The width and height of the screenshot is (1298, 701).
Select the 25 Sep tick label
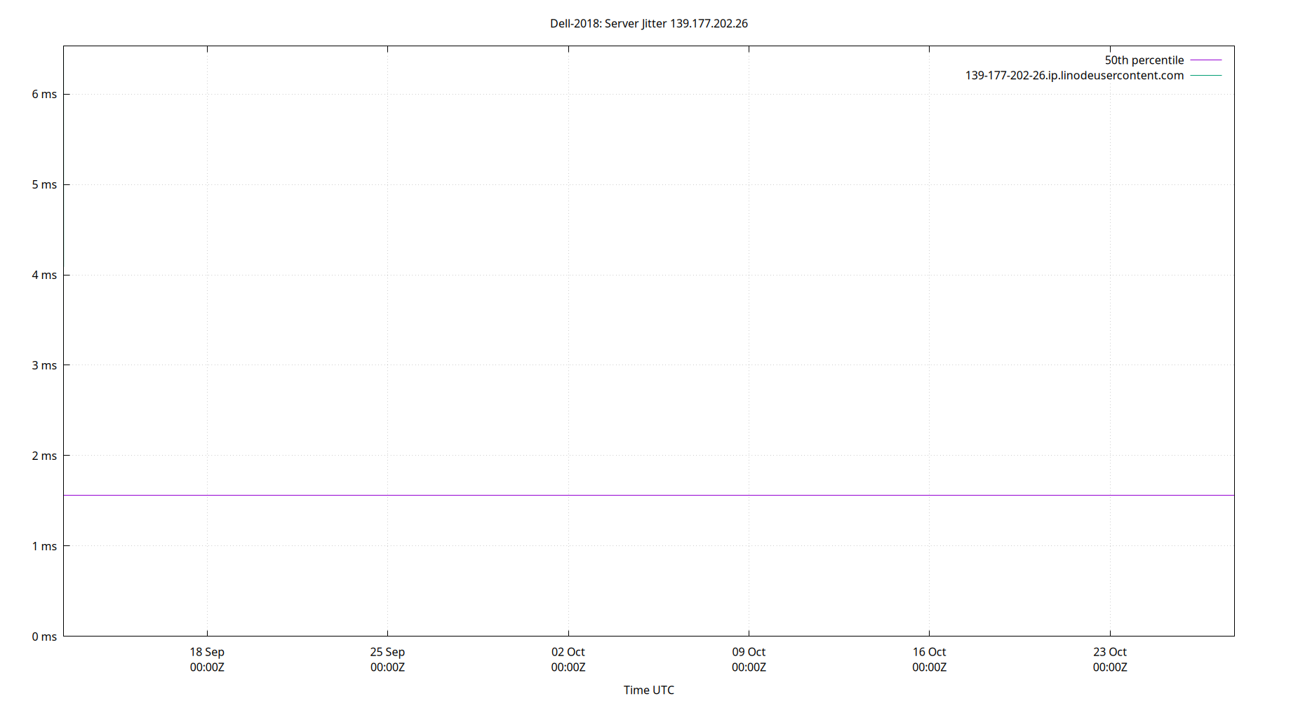pyautogui.click(x=387, y=651)
